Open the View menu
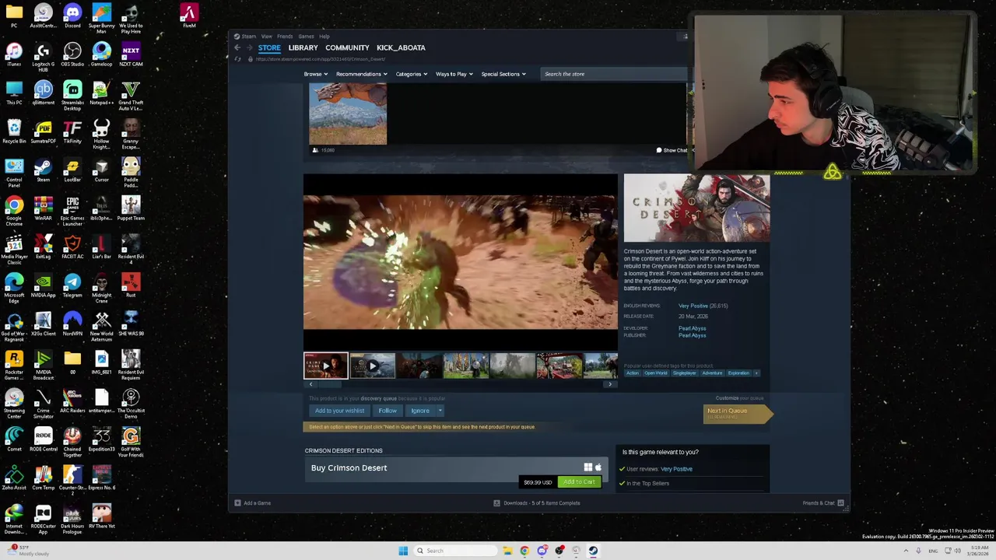 (267, 37)
